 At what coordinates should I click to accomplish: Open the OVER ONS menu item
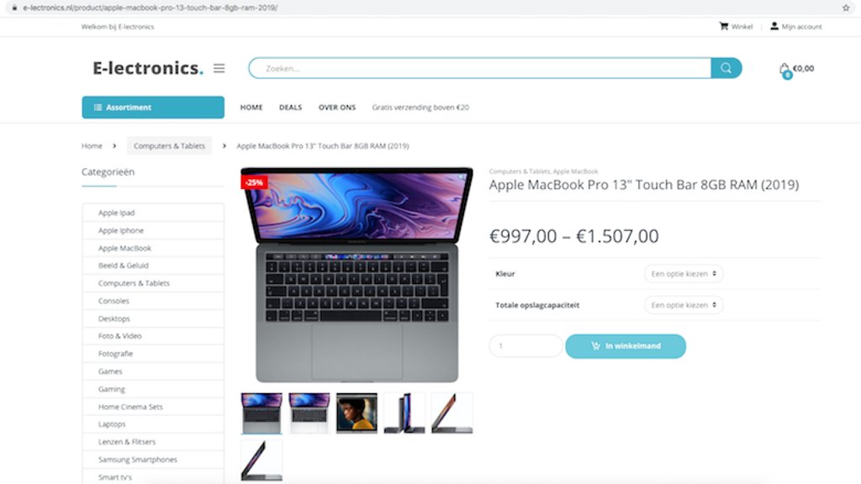pos(337,107)
